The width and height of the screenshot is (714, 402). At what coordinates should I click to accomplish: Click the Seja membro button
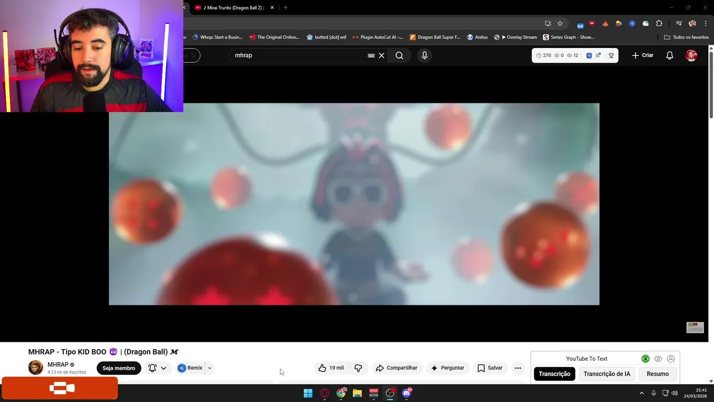(x=119, y=368)
